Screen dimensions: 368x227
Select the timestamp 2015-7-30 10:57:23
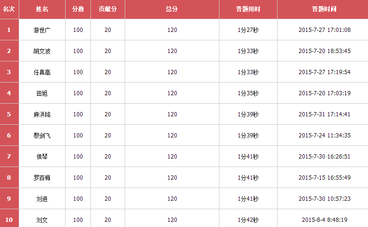click(x=324, y=199)
